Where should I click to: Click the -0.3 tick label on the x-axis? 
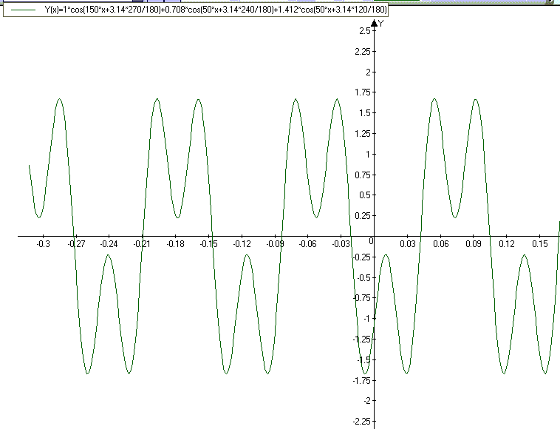pyautogui.click(x=43, y=244)
